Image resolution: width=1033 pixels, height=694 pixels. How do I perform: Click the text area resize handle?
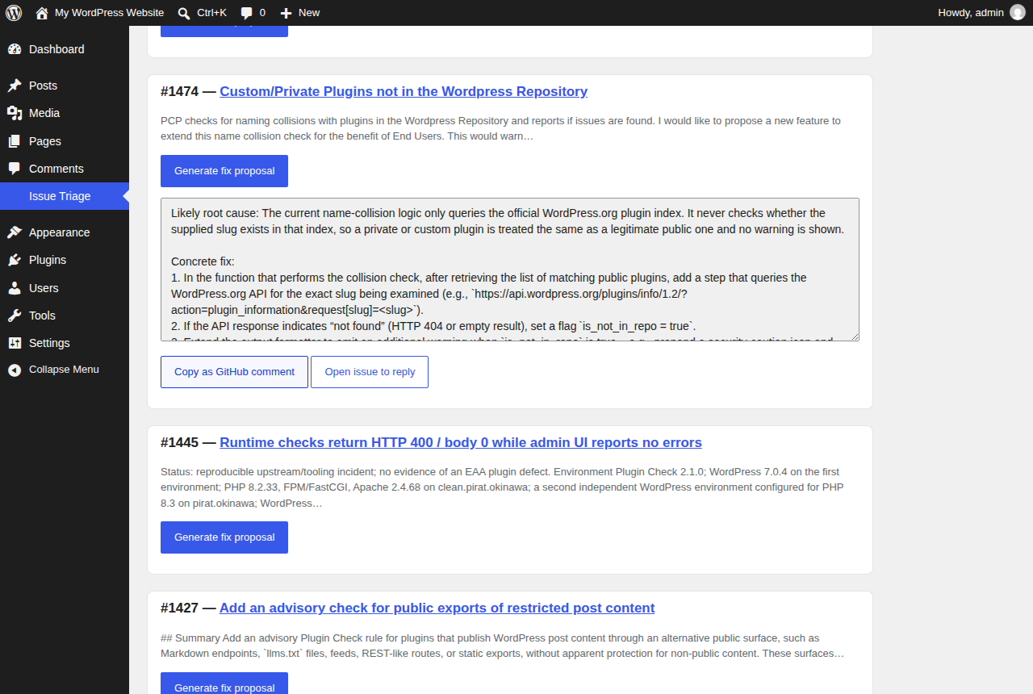pos(854,336)
